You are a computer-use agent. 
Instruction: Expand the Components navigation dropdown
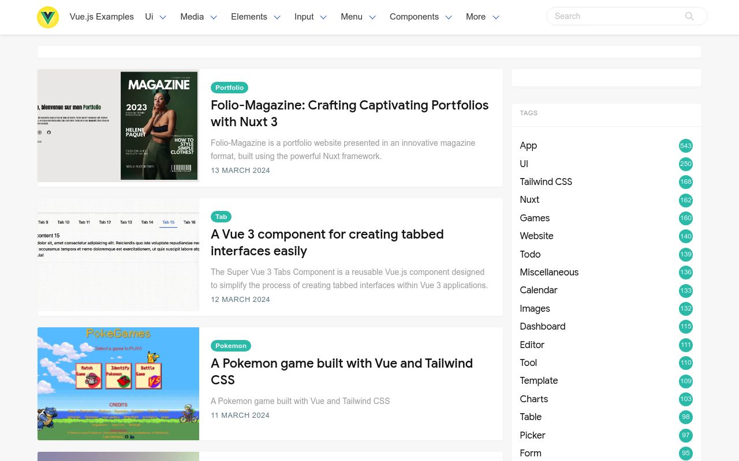pyautogui.click(x=420, y=17)
